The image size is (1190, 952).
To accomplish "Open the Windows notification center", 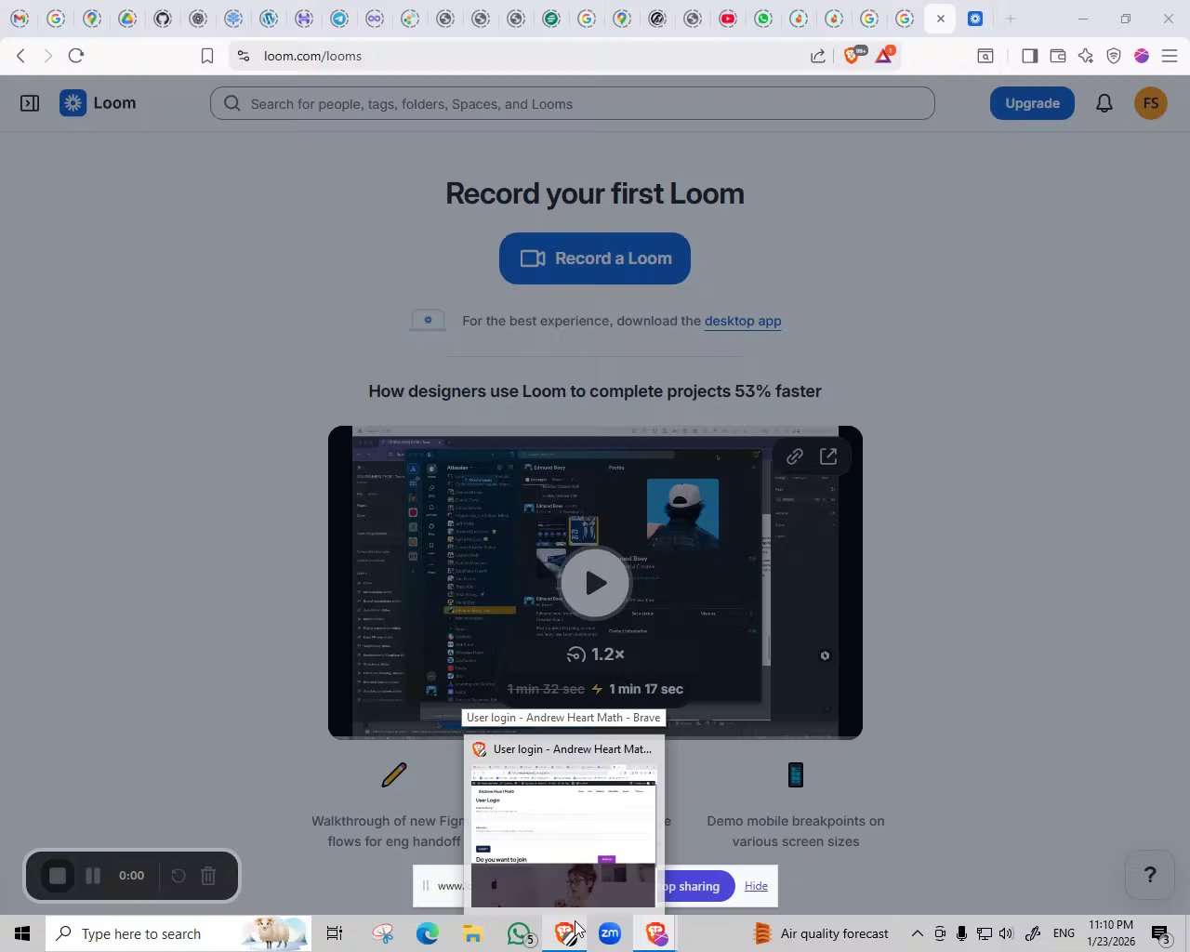I will pyautogui.click(x=1160, y=933).
